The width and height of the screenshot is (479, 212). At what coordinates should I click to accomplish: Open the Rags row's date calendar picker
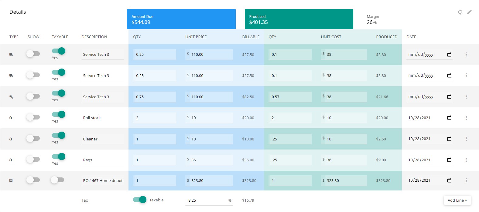pos(449,160)
